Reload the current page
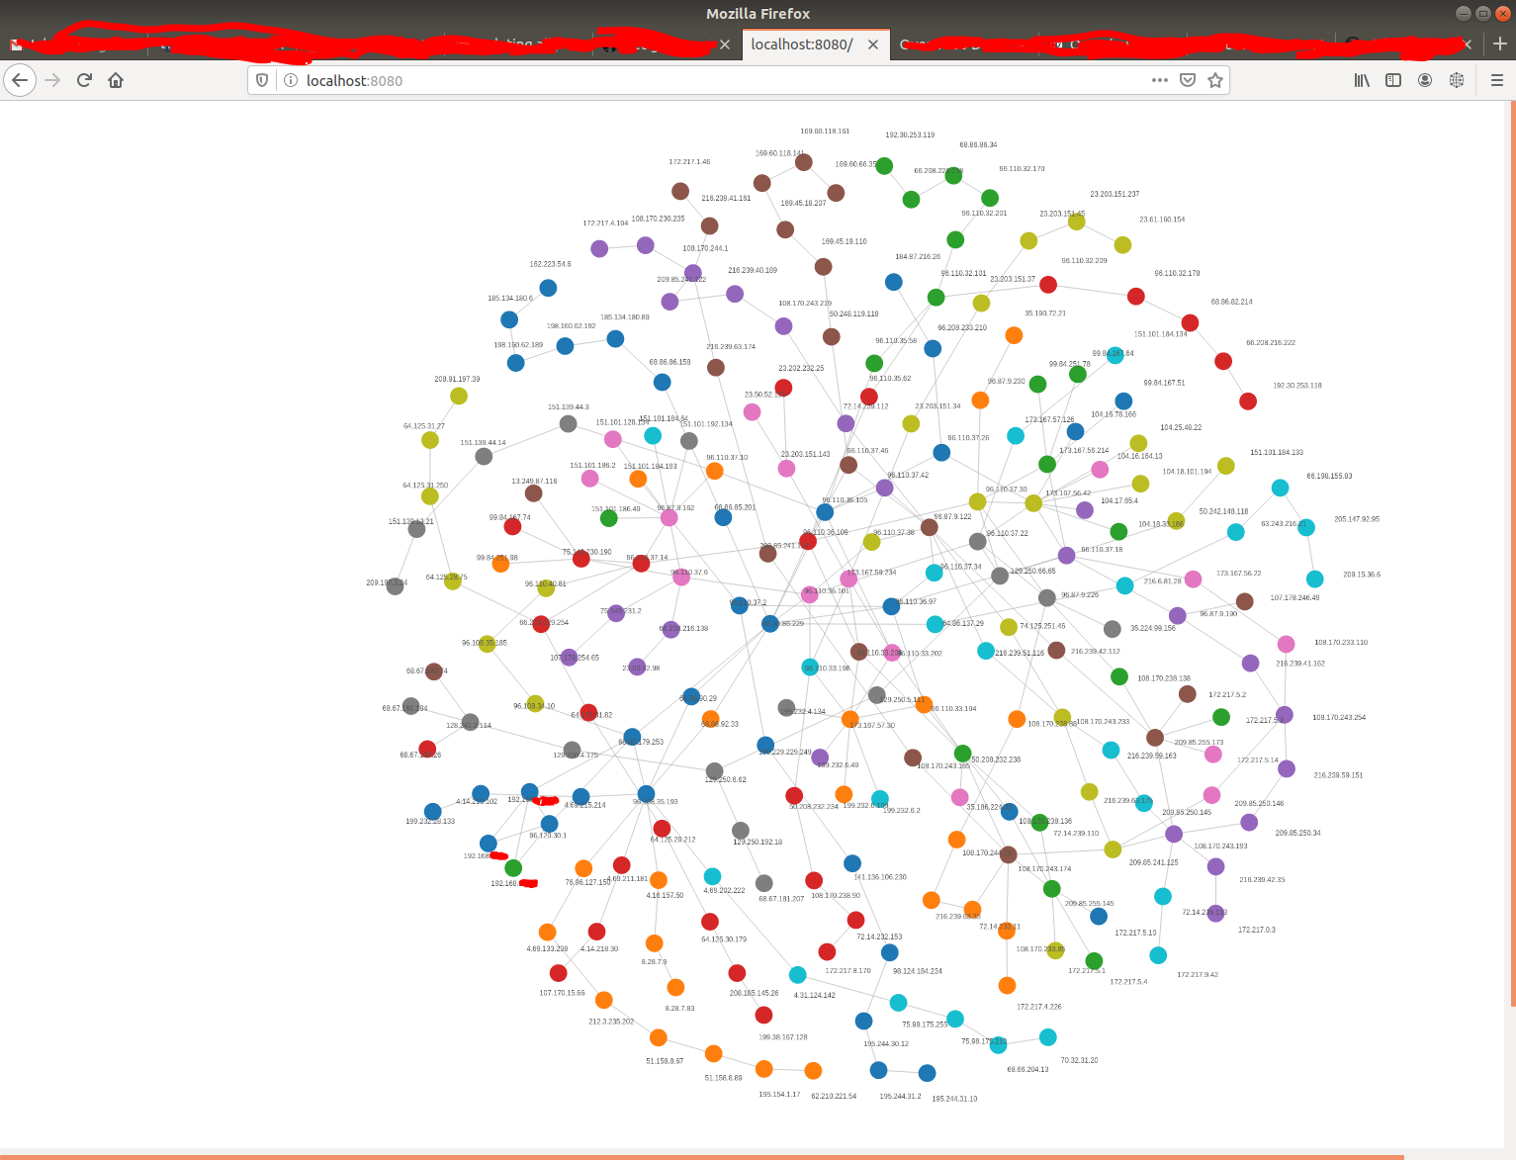The width and height of the screenshot is (1516, 1160). 84,80
